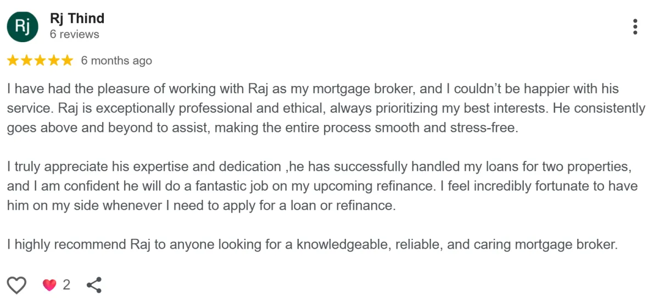Click the green Rj profile avatar
This screenshot has height=298, width=659.
point(23,26)
